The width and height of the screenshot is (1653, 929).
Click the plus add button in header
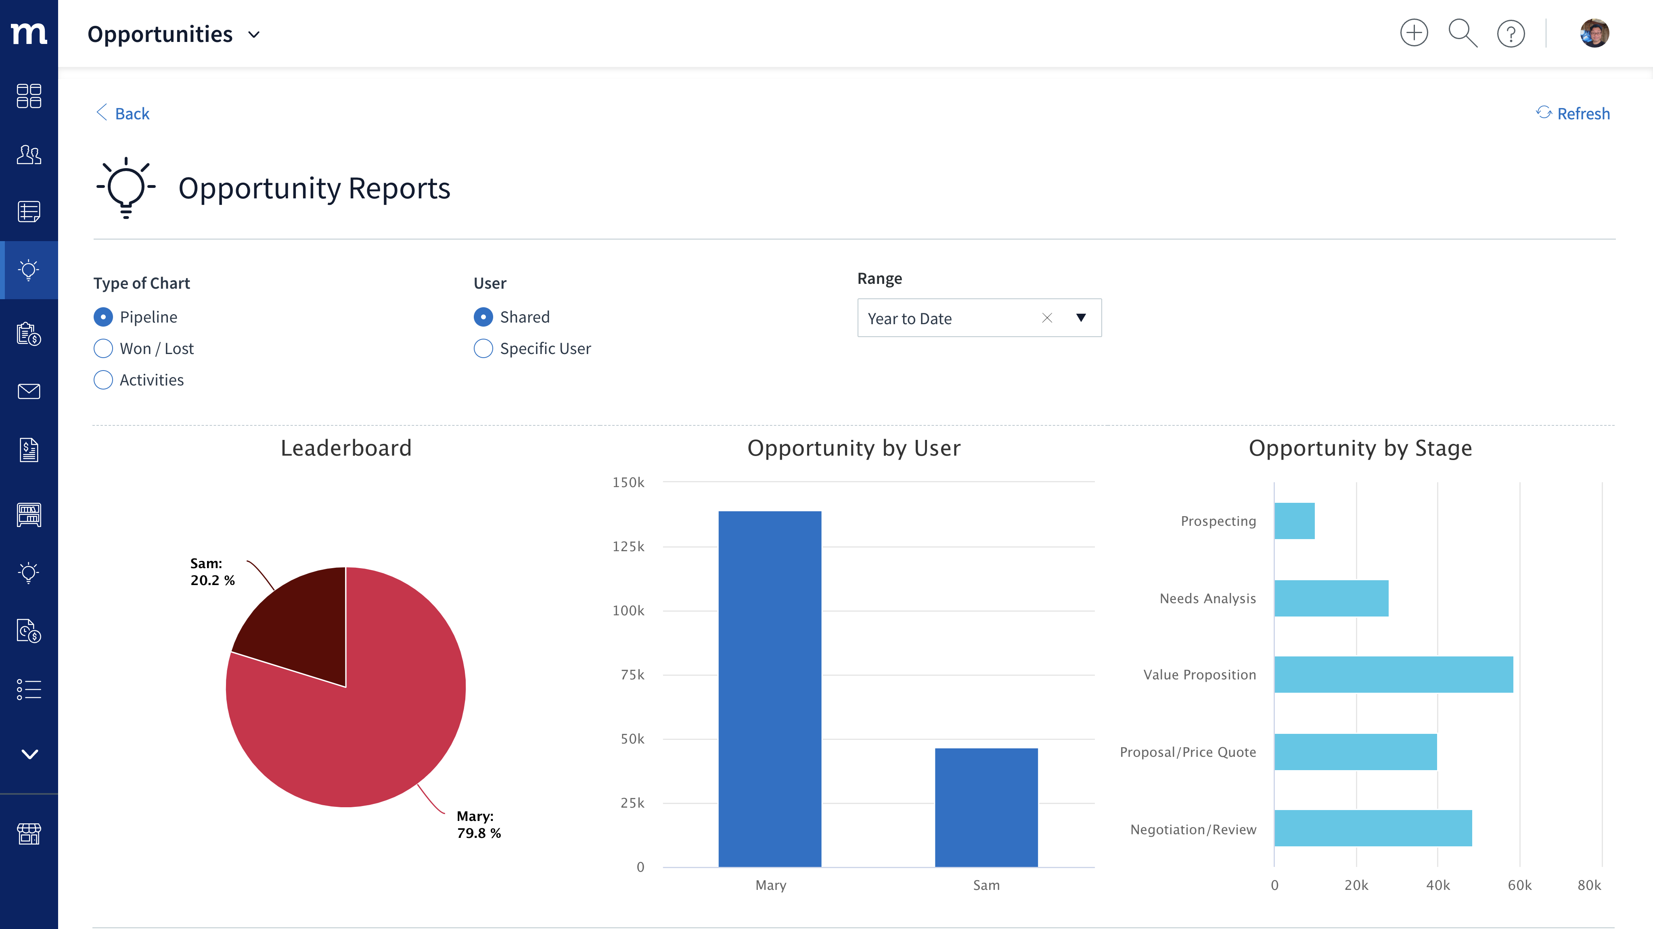[x=1414, y=33]
